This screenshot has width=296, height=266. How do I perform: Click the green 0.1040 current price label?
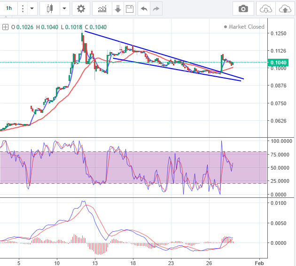[x=278, y=63]
